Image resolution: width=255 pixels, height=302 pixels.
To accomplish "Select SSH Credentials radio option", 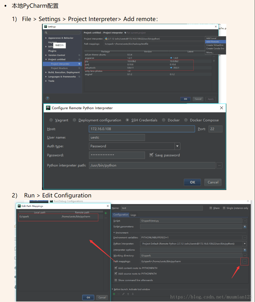I will [127, 120].
